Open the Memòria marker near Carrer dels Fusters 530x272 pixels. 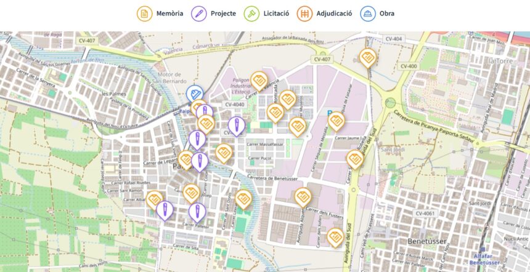335,237
